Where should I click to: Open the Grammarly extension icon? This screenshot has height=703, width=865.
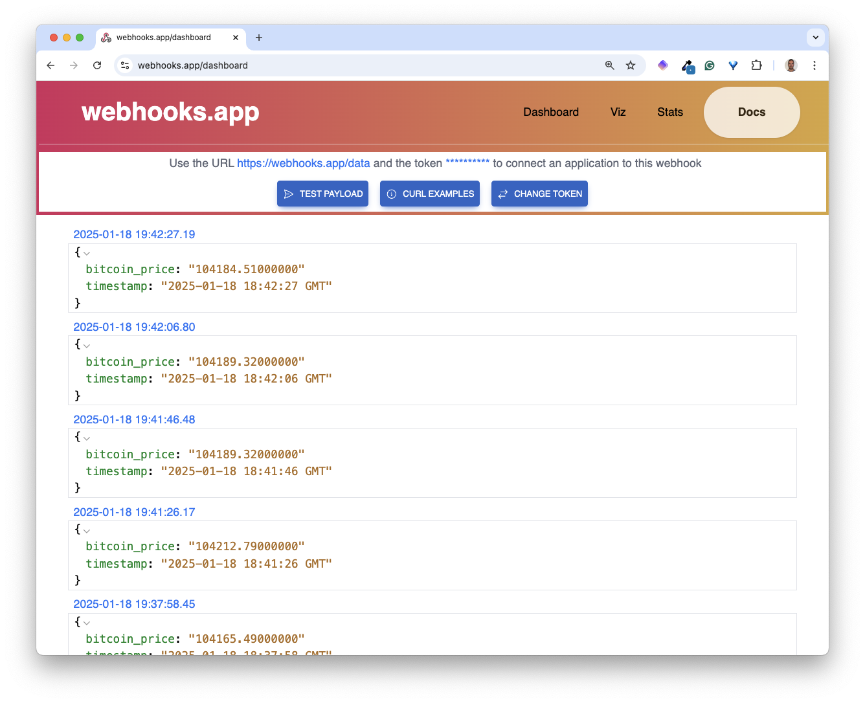tap(710, 65)
